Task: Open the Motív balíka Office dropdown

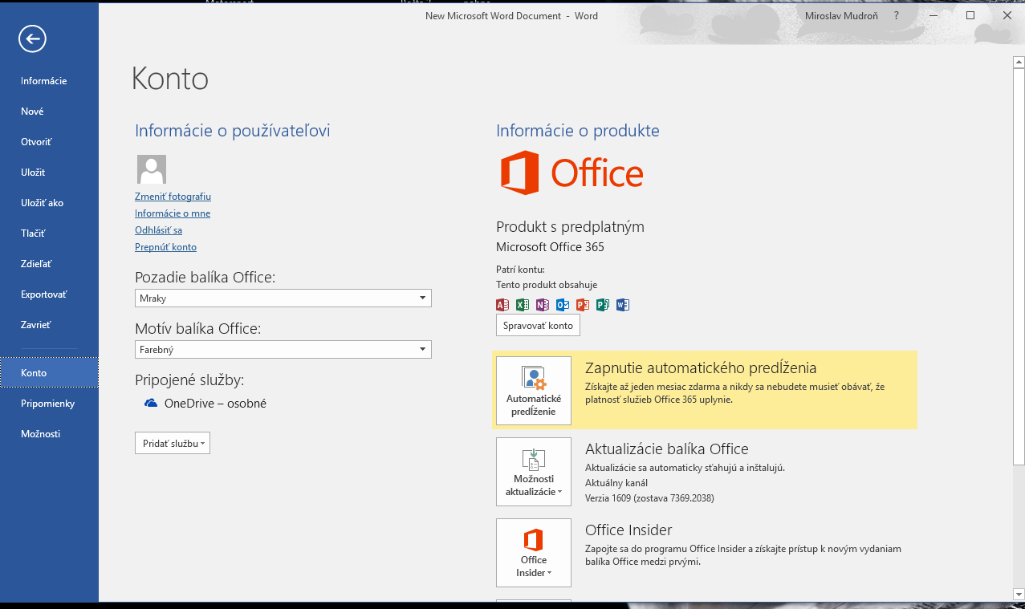Action: 283,350
